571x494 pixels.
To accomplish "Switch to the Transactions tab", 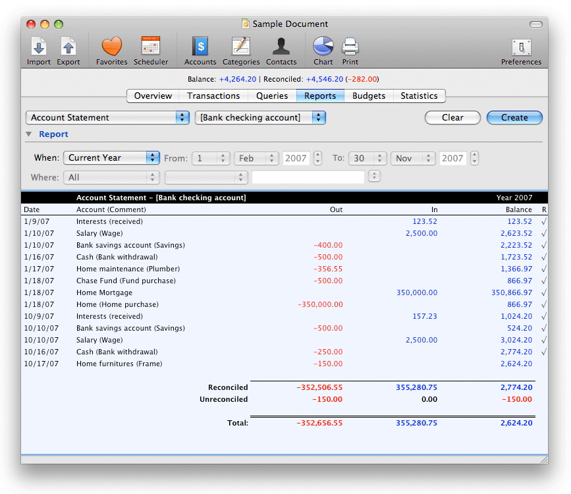I will pyautogui.click(x=213, y=96).
